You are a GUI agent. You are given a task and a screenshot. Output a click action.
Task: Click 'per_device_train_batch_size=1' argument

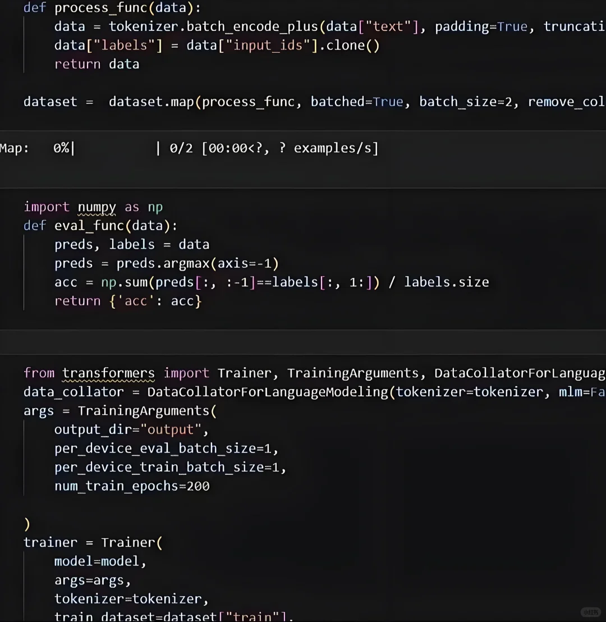click(167, 467)
